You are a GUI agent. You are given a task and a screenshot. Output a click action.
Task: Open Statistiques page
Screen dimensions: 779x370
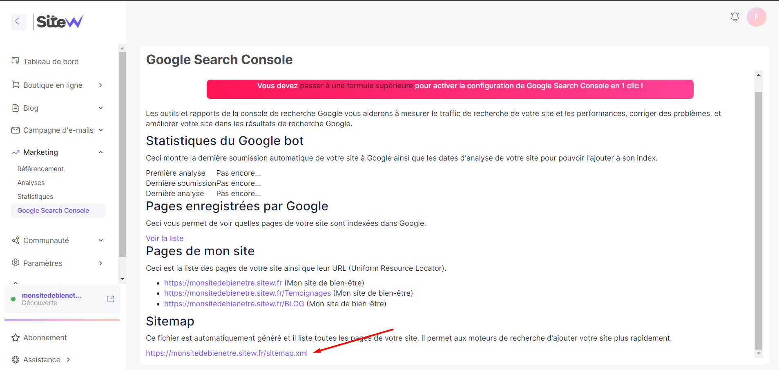35,196
